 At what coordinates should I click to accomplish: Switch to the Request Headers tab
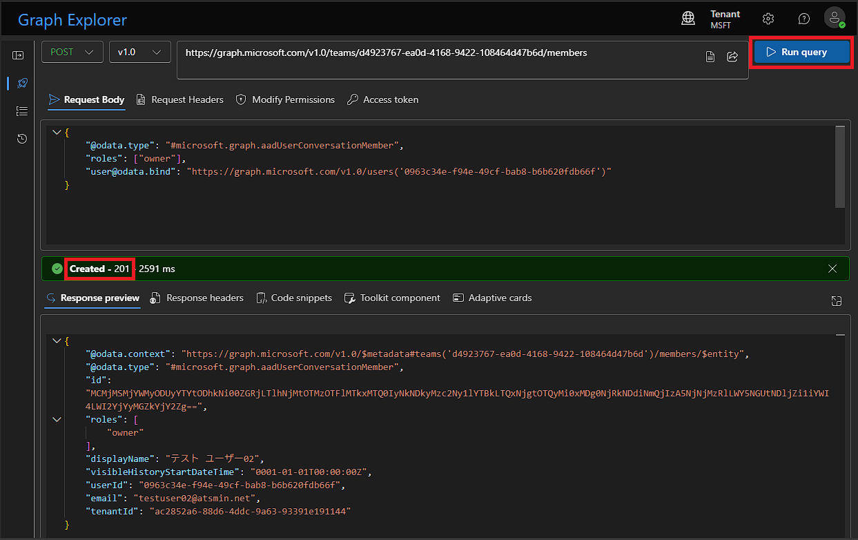coord(179,99)
